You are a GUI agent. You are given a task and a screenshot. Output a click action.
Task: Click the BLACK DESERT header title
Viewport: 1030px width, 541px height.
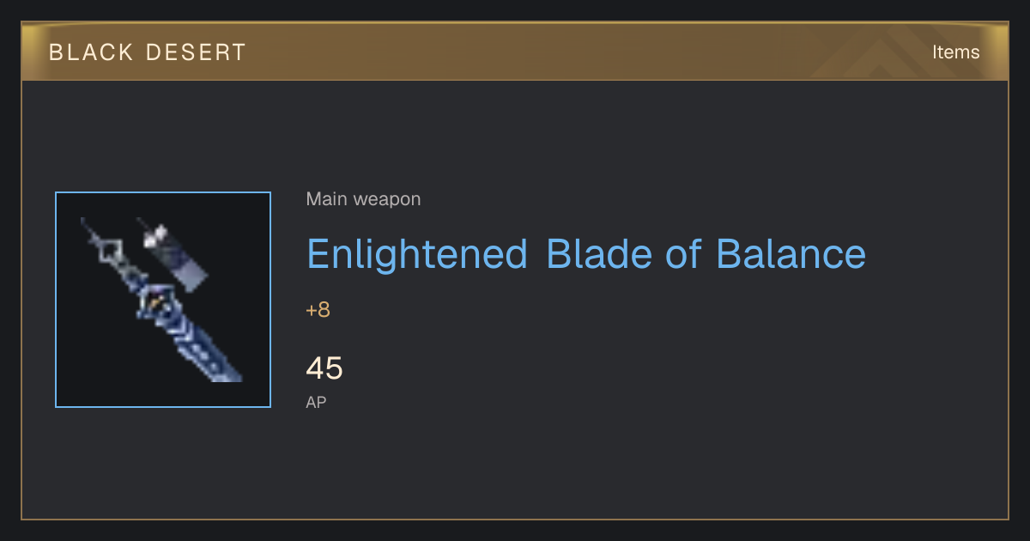tap(148, 52)
